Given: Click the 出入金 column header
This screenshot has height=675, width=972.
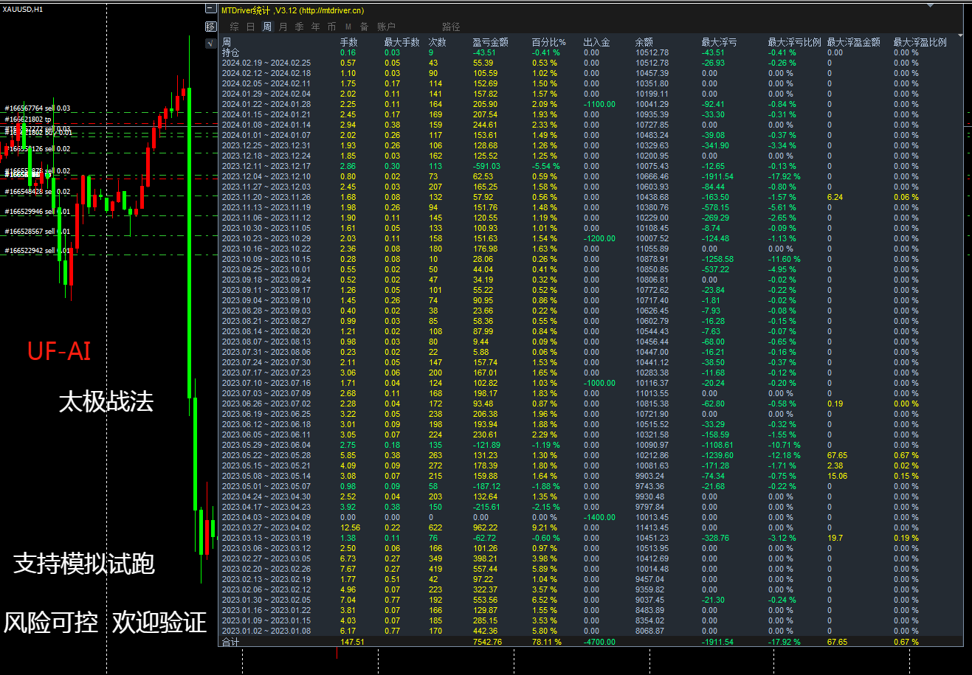Looking at the screenshot, I should coord(596,43).
